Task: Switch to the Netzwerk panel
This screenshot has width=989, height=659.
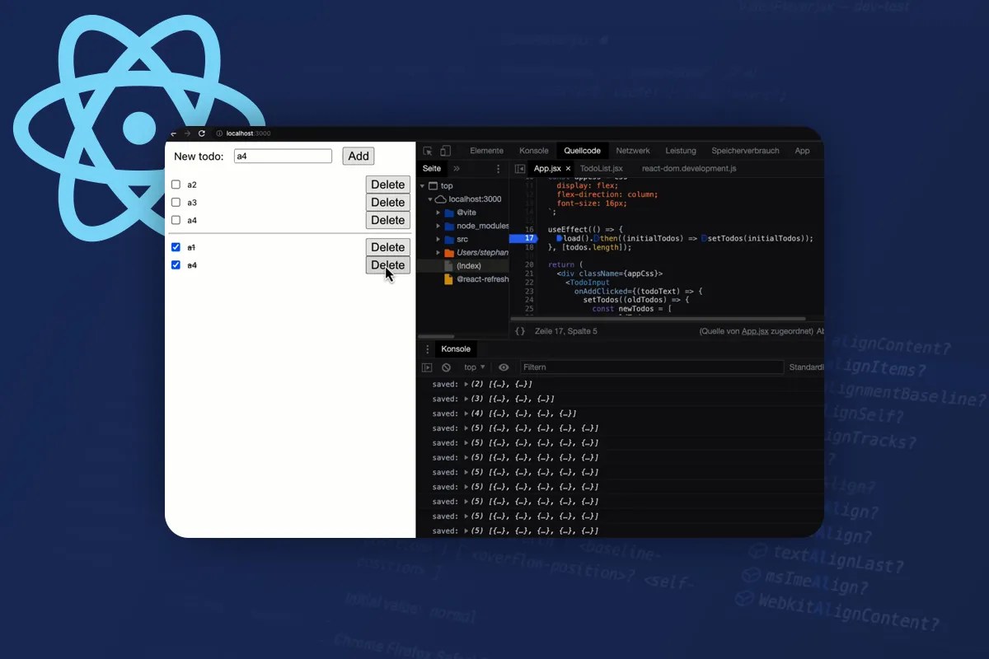Action: [632, 151]
